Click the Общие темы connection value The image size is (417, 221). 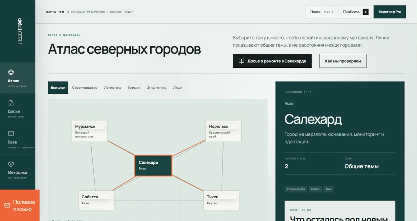pyautogui.click(x=362, y=166)
